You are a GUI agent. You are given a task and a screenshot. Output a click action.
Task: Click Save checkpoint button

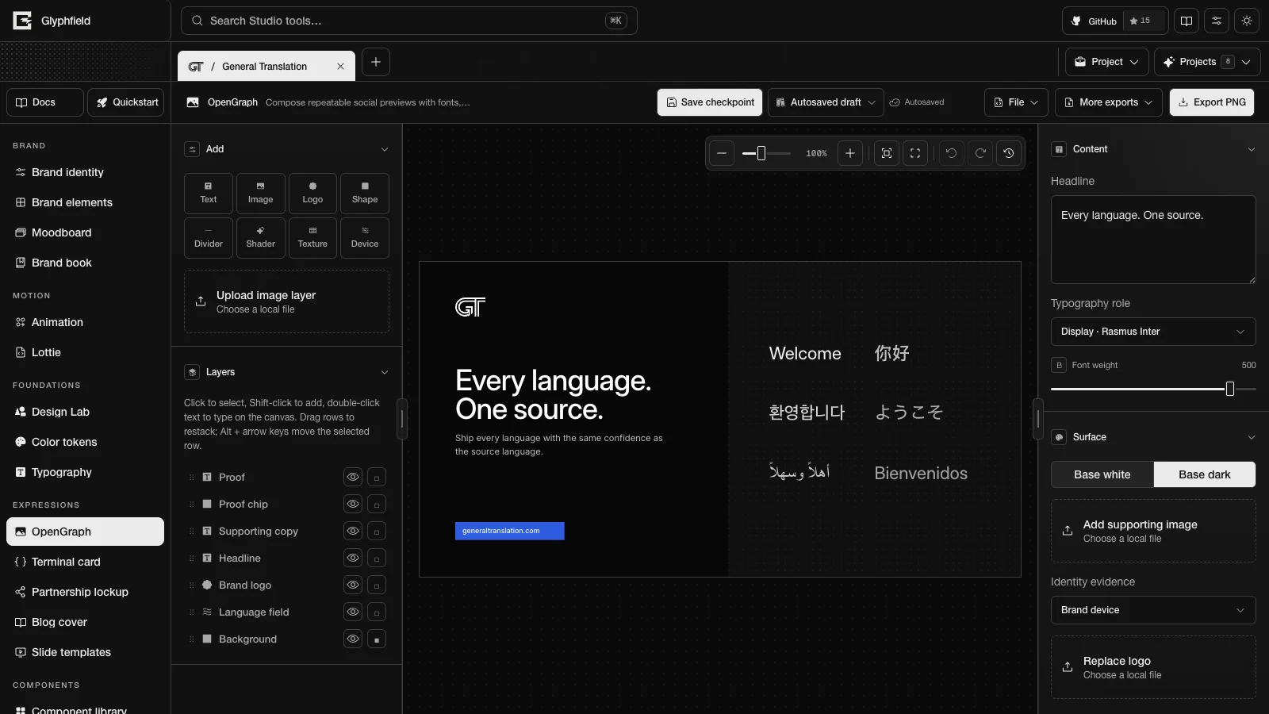tap(710, 102)
